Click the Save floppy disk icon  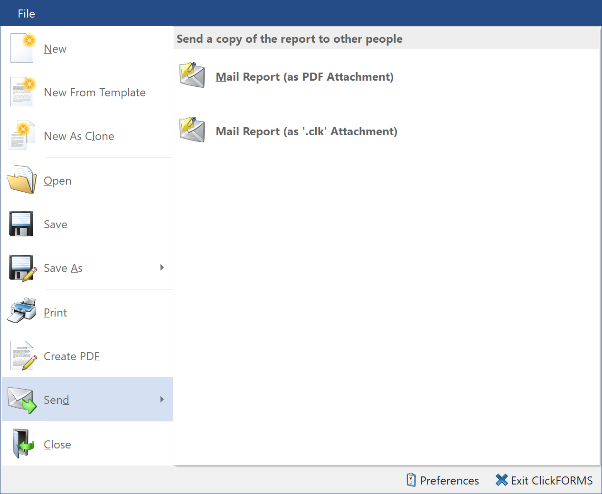(x=21, y=224)
